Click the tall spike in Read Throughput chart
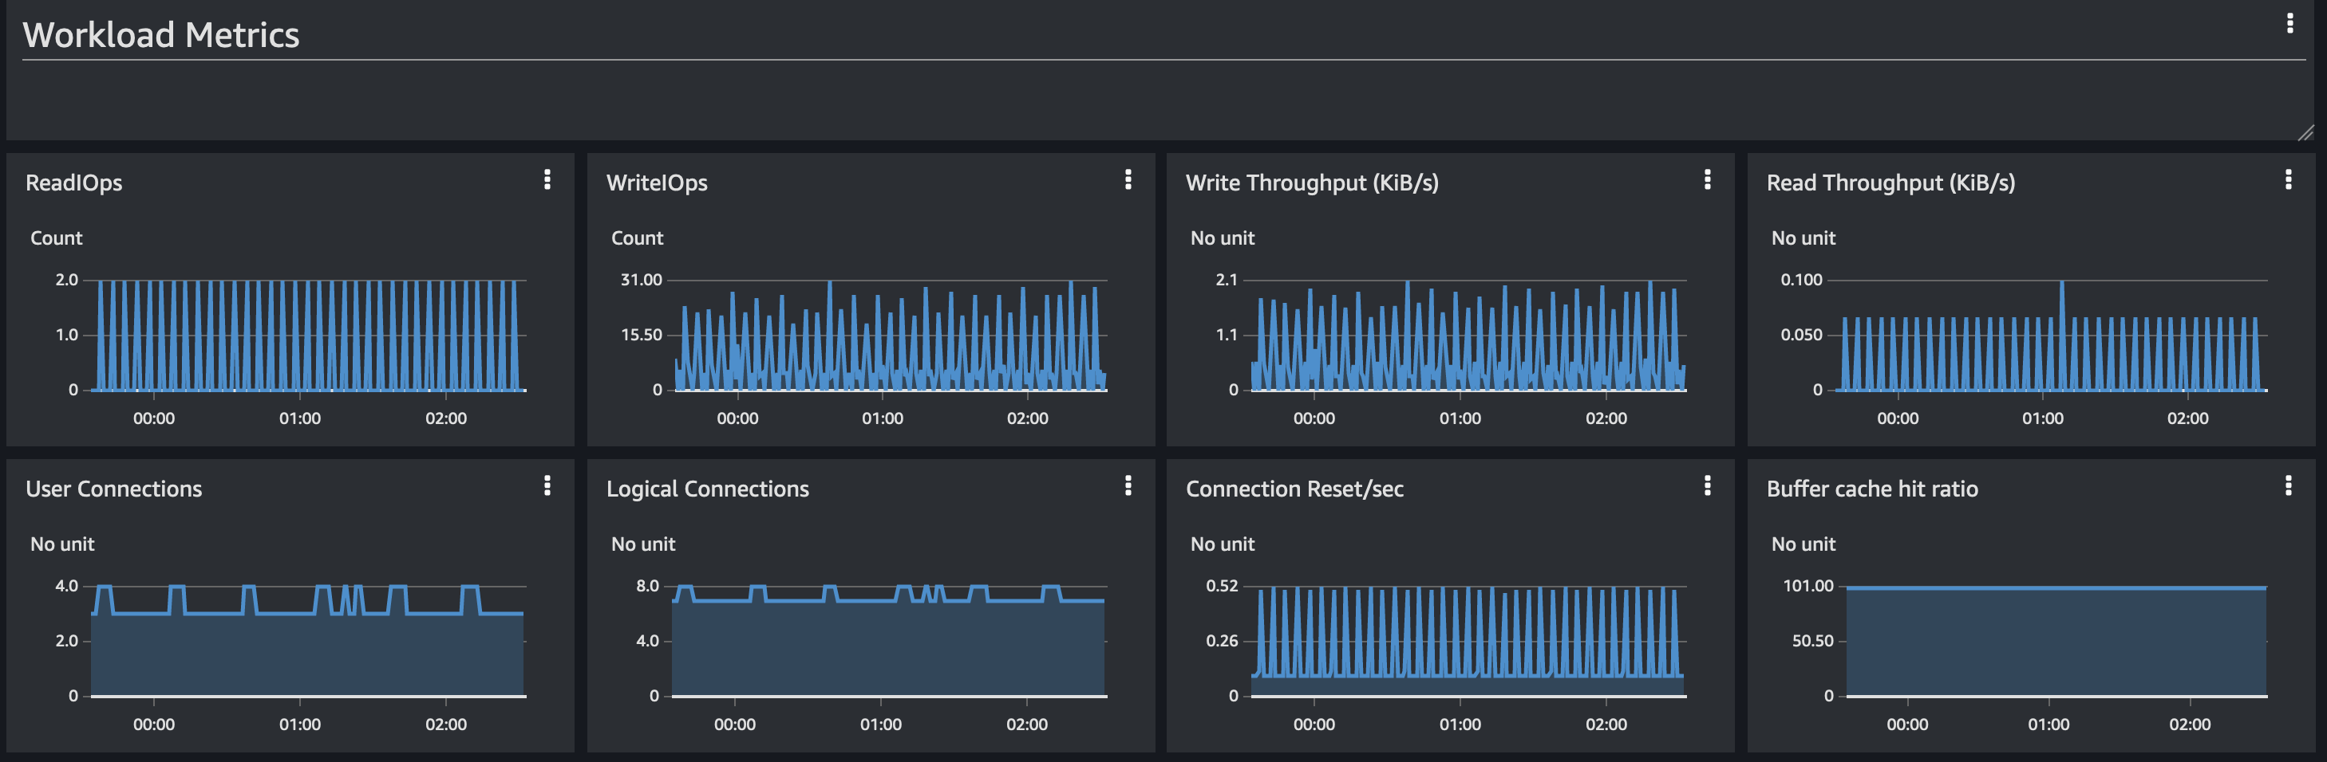The height and width of the screenshot is (762, 2327). 2061,297
